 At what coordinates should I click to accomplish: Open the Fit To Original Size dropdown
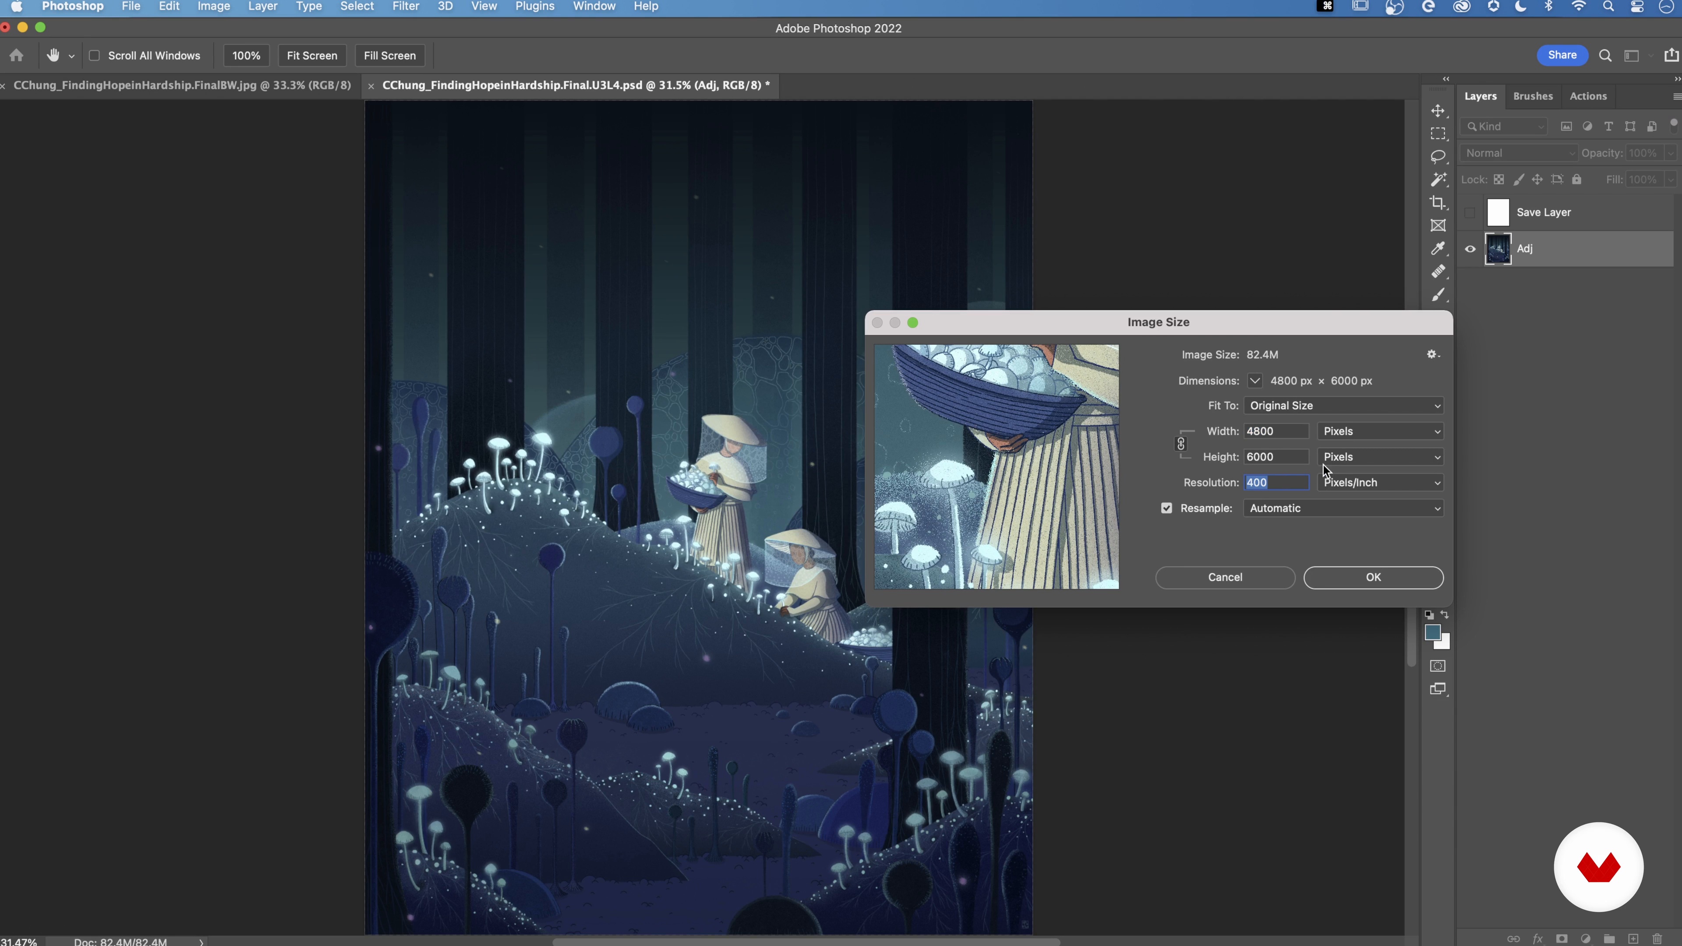coord(1344,406)
